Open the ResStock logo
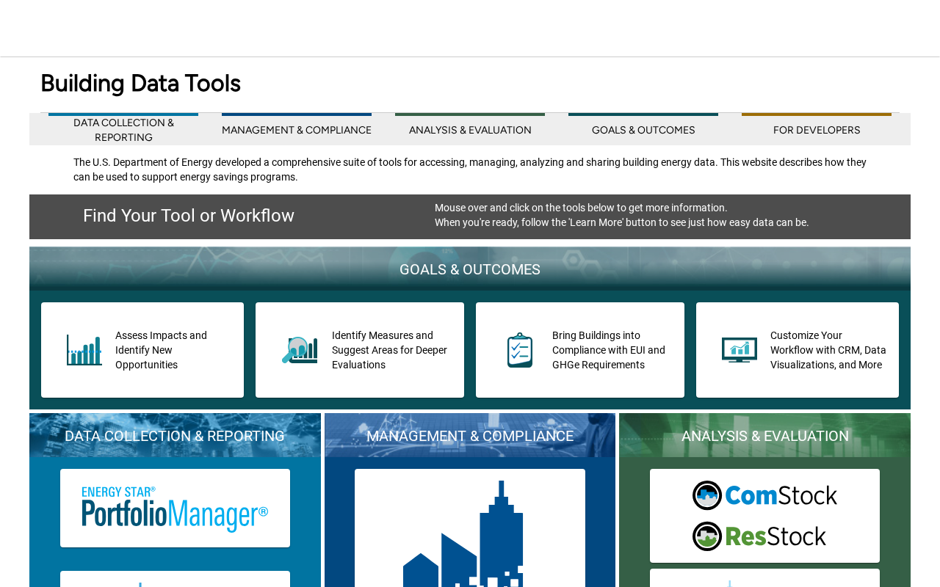The image size is (940, 587). click(x=759, y=536)
